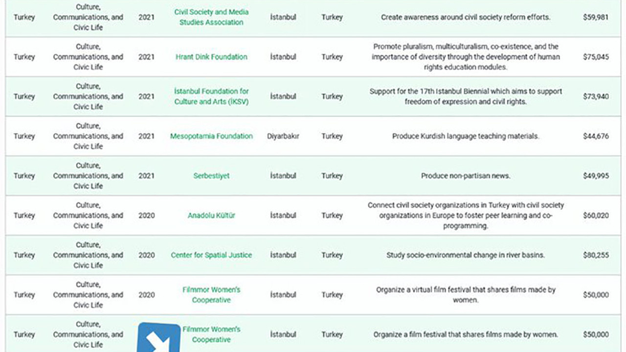Click the Diyarbakır city cell
Viewport: 626px width, 352px height.
(283, 136)
